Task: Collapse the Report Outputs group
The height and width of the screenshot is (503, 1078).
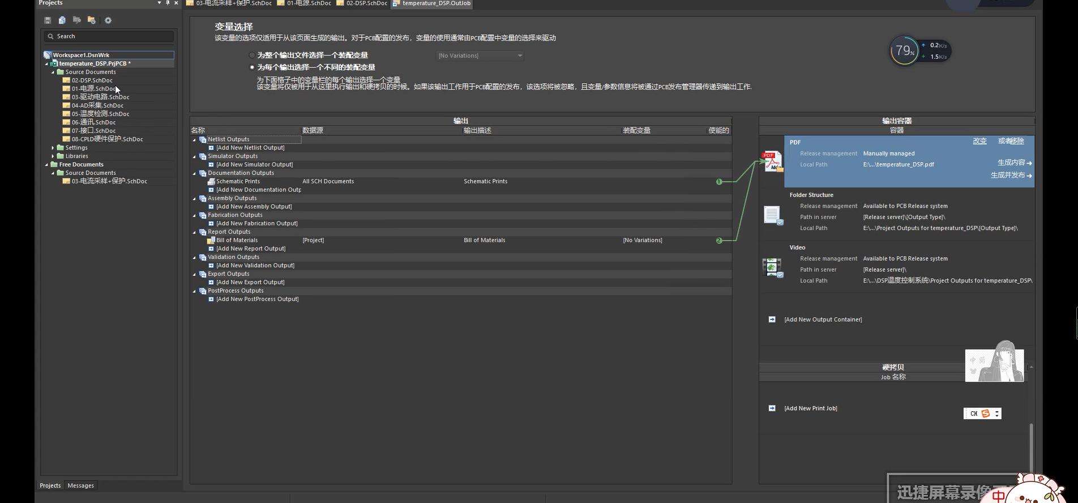Action: pyautogui.click(x=194, y=232)
